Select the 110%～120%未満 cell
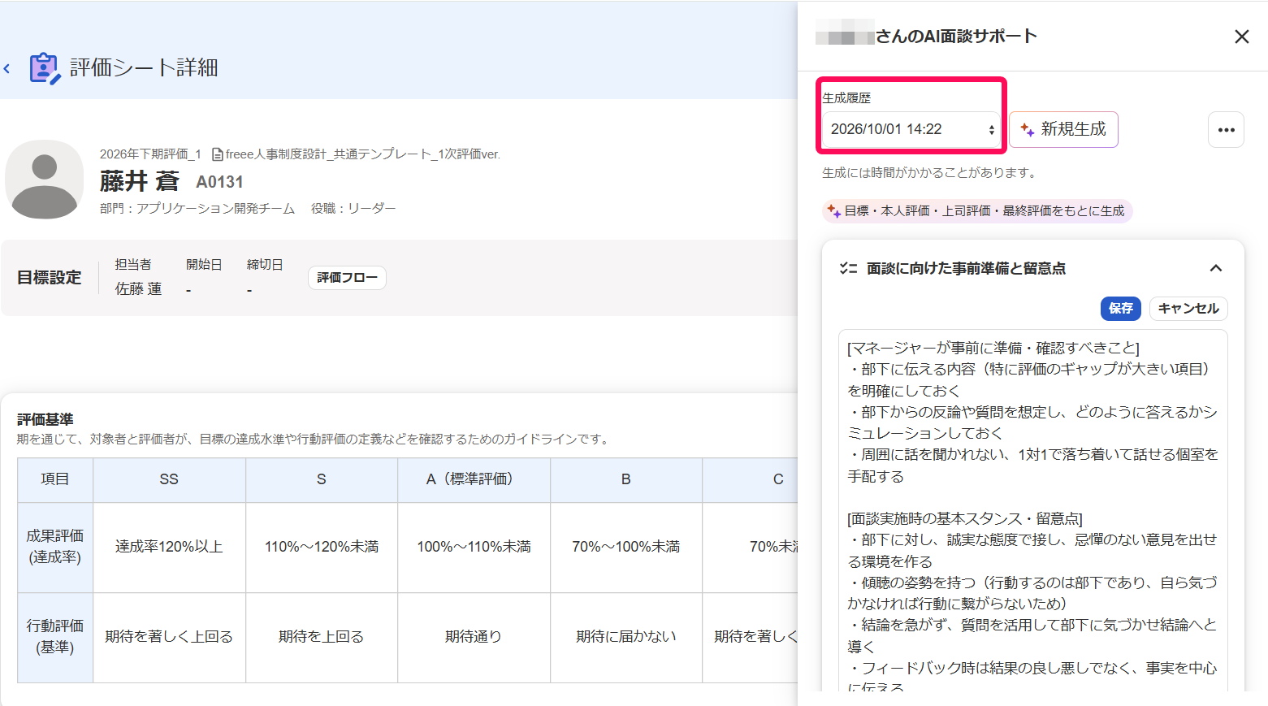This screenshot has height=706, width=1268. (322, 548)
